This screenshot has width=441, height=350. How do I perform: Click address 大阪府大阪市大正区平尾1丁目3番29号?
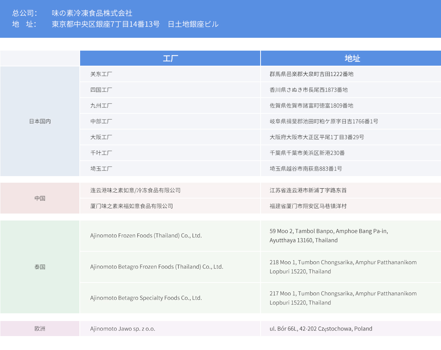317,137
